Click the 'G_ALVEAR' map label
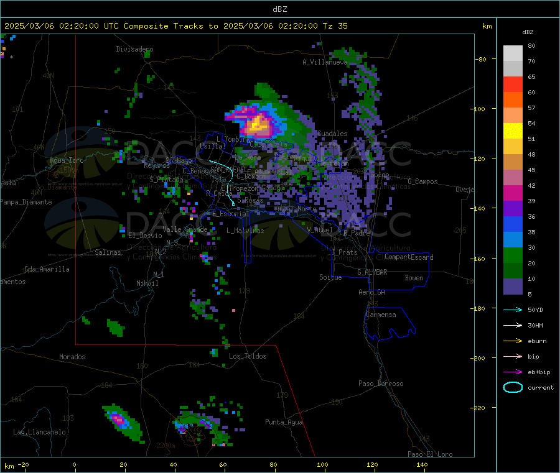Image resolution: width=560 pixels, height=473 pixels. coord(372,272)
